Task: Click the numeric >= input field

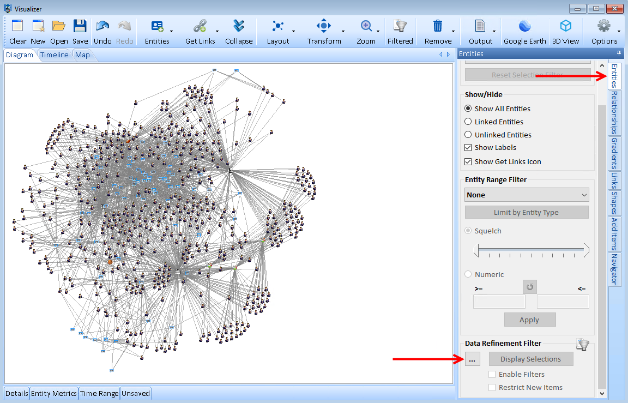Action: click(499, 301)
